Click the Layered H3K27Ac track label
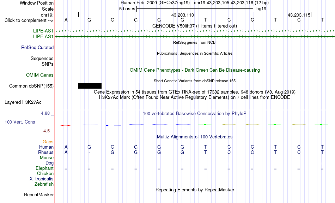This screenshot has height=203, width=335. (23, 102)
